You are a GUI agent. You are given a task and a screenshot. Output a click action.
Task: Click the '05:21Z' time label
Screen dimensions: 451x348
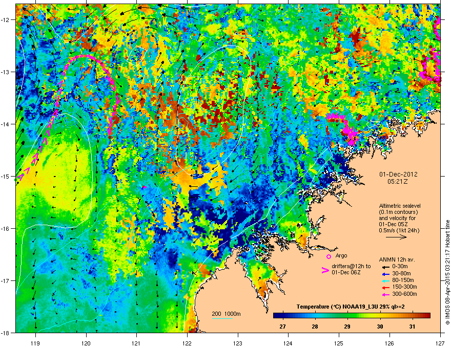click(398, 182)
